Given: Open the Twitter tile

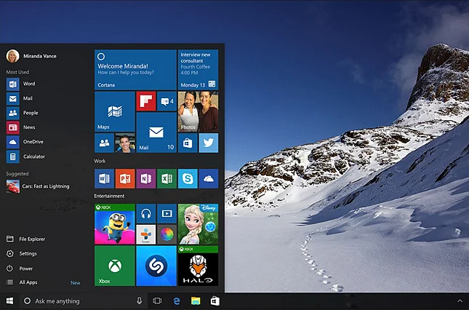Looking at the screenshot, I should [x=209, y=143].
